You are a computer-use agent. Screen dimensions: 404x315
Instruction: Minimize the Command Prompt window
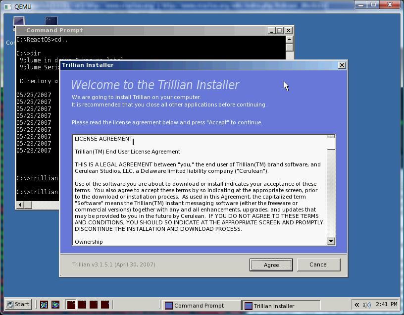pyautogui.click(x=271, y=30)
